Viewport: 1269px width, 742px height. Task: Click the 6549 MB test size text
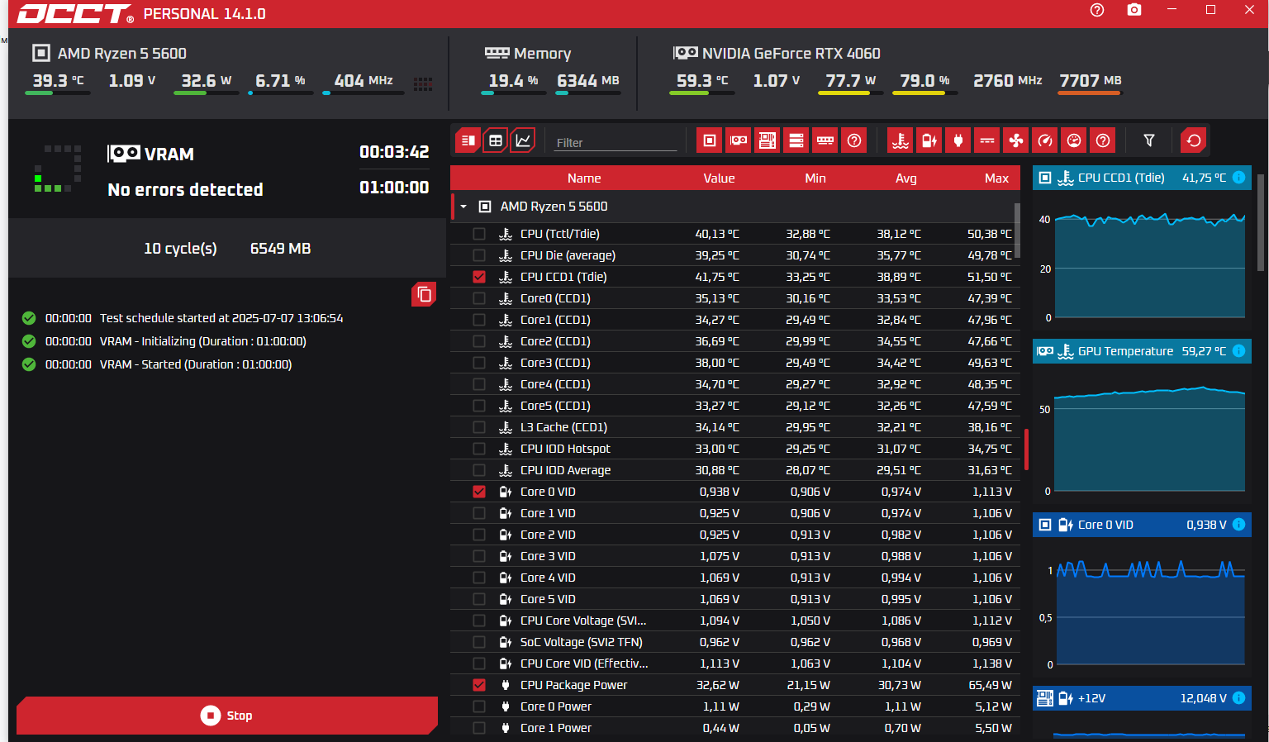(x=280, y=249)
